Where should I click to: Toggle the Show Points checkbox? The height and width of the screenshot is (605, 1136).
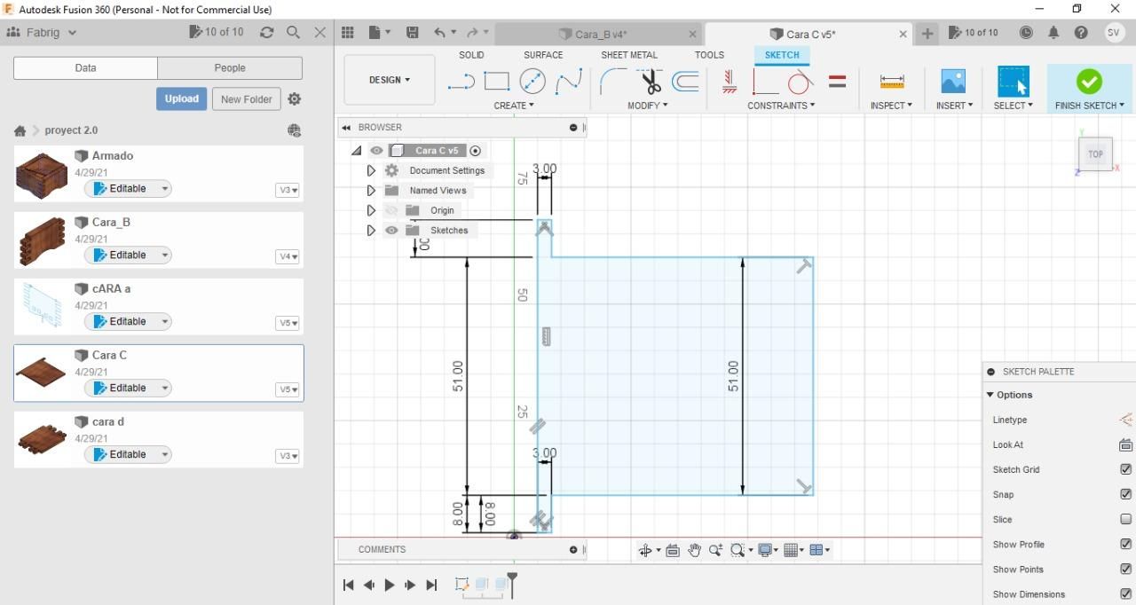(x=1125, y=569)
